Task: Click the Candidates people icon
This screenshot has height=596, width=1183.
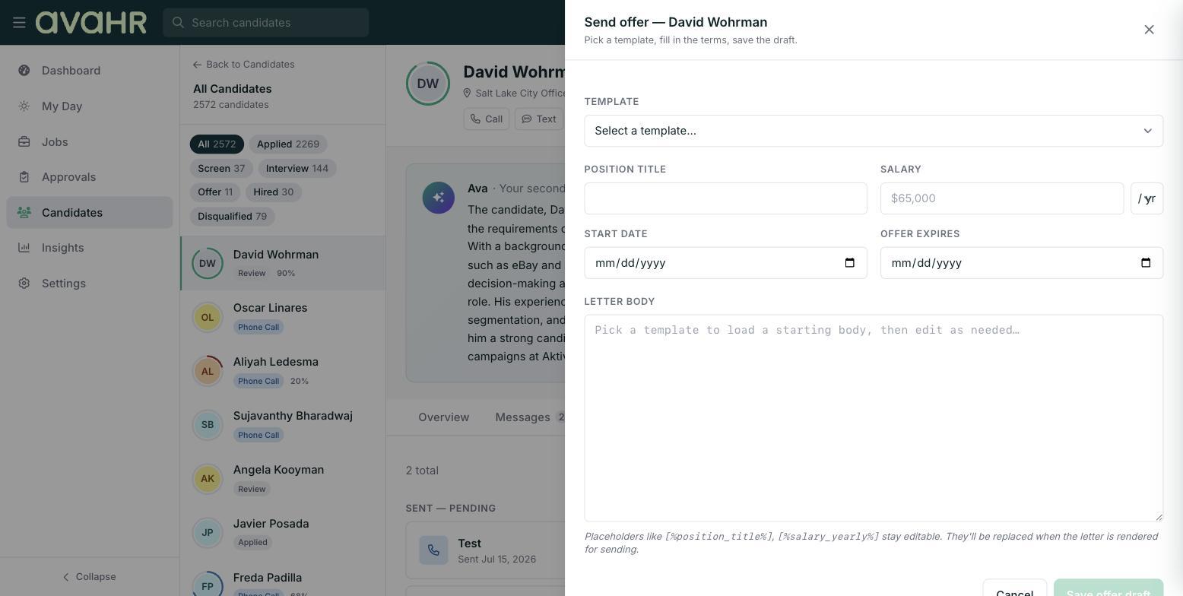Action: point(24,213)
